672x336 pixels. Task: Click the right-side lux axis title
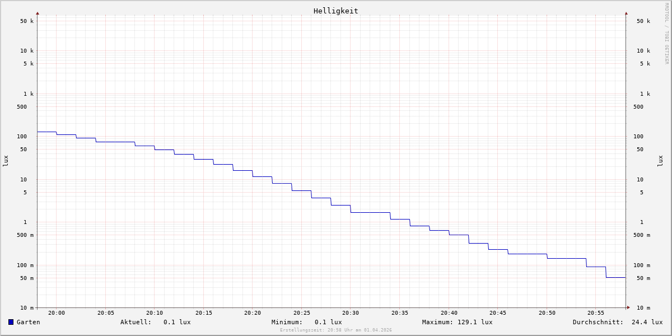(660, 161)
